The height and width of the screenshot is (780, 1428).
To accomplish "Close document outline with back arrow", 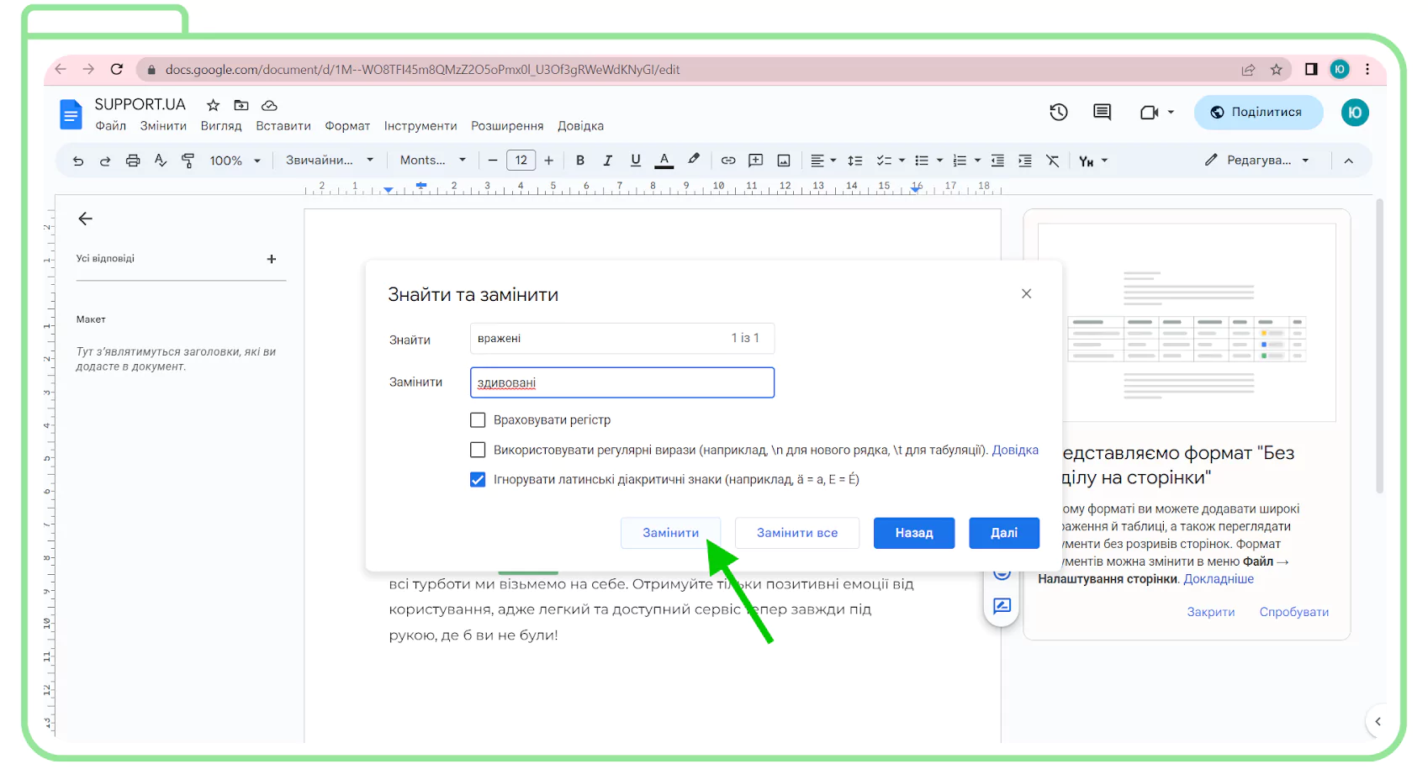I will pyautogui.click(x=85, y=219).
